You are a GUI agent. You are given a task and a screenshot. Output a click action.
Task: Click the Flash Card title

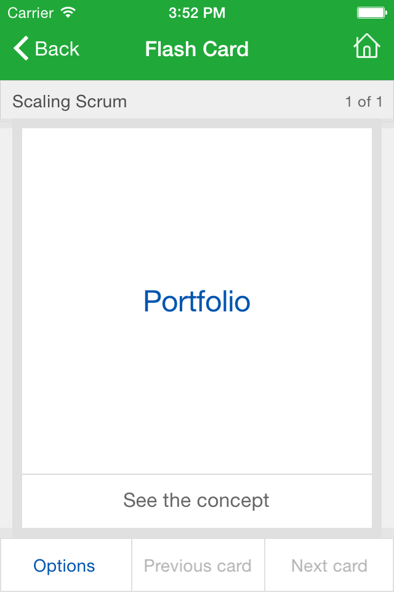[197, 49]
